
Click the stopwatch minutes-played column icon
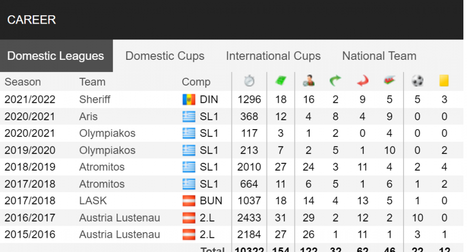249,81
